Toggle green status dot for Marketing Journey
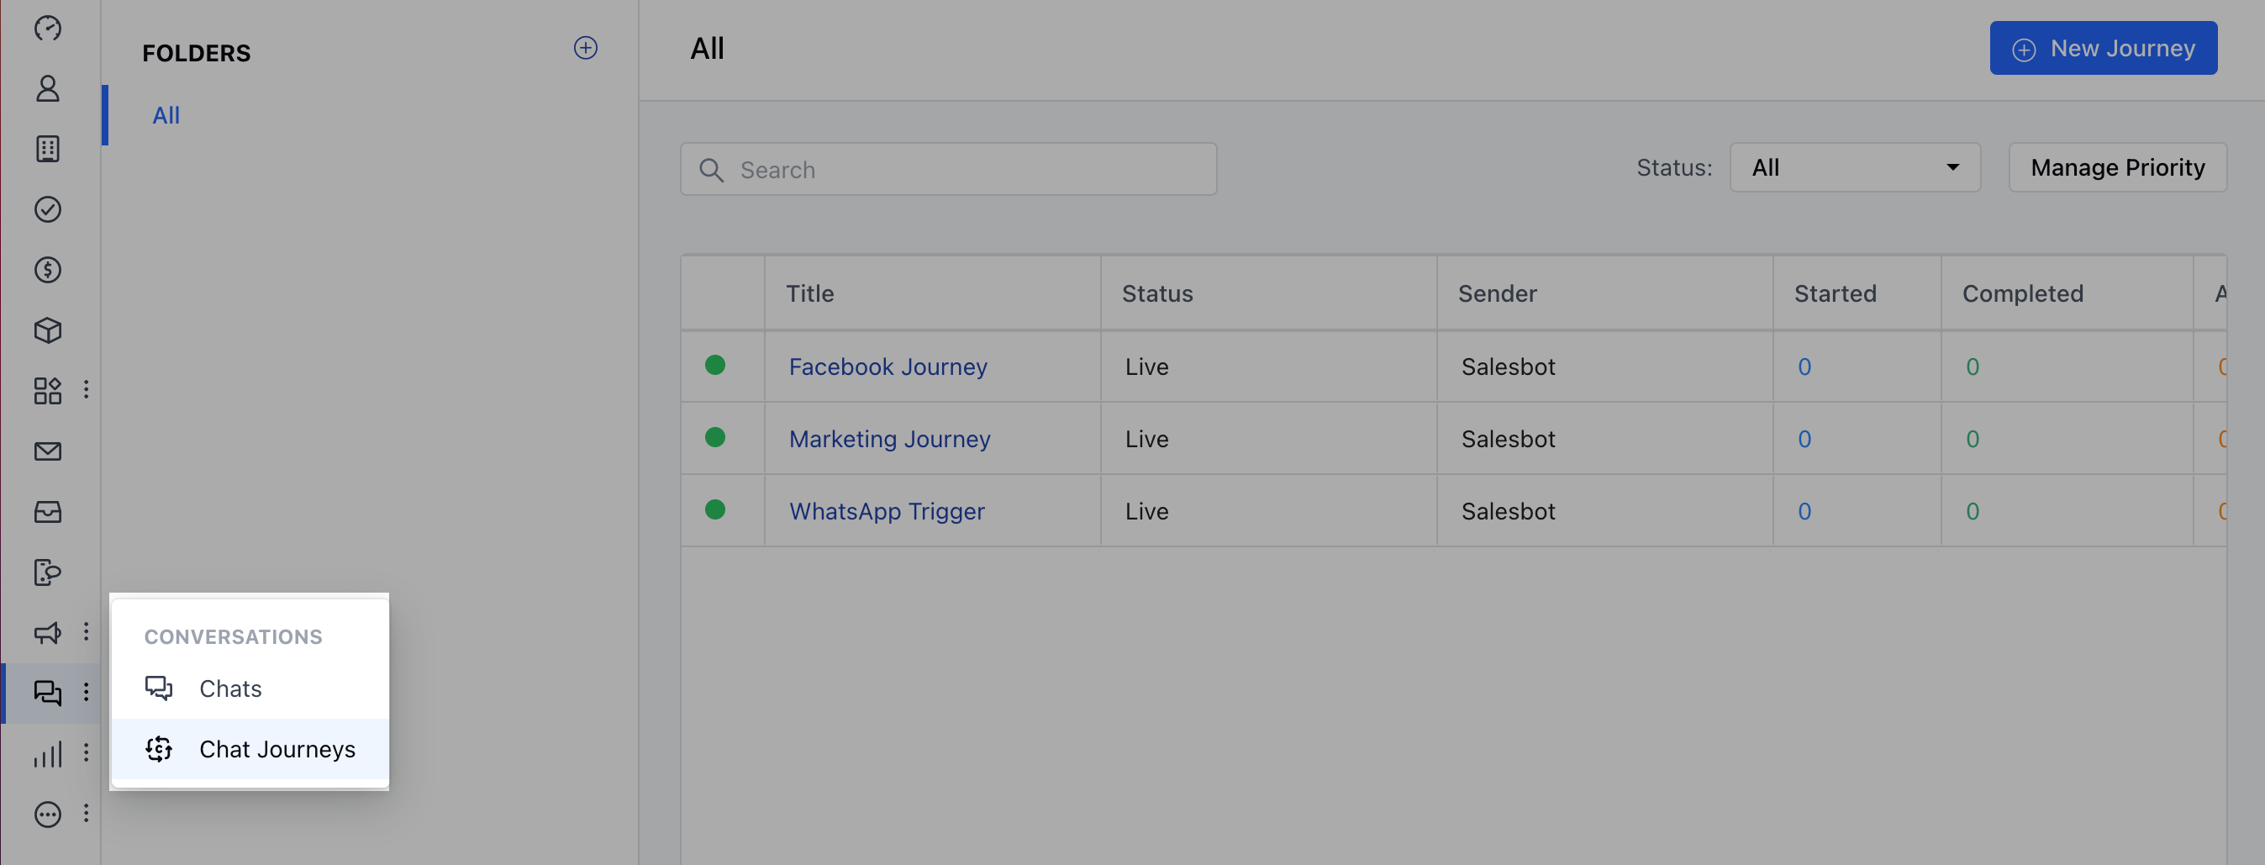Image resolution: width=2265 pixels, height=865 pixels. pyautogui.click(x=715, y=437)
